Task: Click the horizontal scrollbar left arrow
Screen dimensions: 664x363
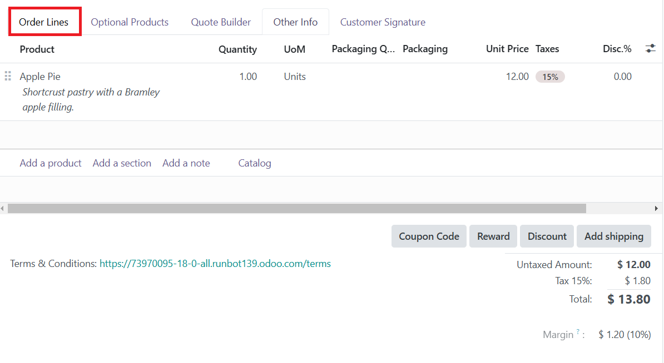Action: point(3,208)
